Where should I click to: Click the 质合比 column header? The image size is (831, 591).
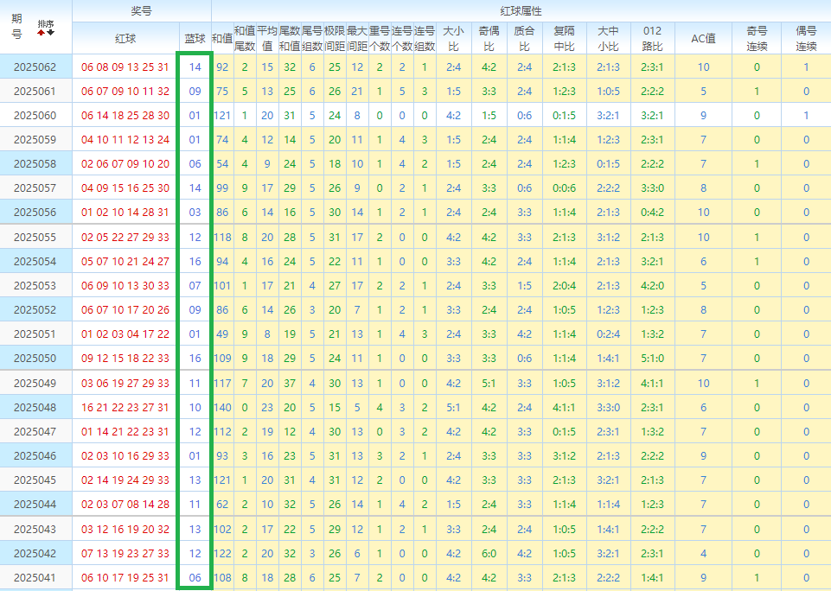click(524, 38)
